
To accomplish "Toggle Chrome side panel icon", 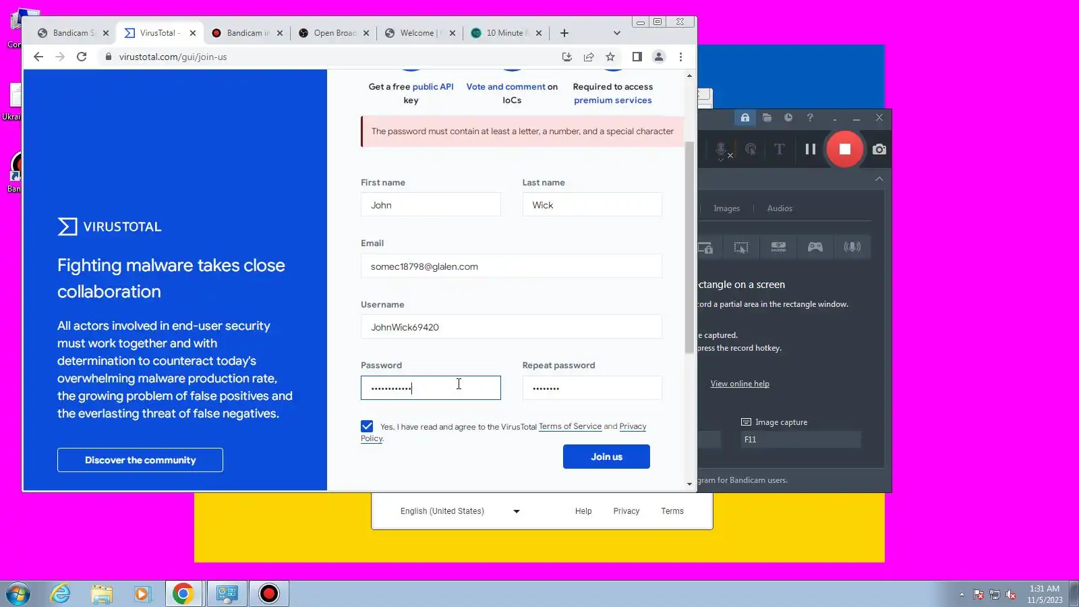I will pos(637,57).
